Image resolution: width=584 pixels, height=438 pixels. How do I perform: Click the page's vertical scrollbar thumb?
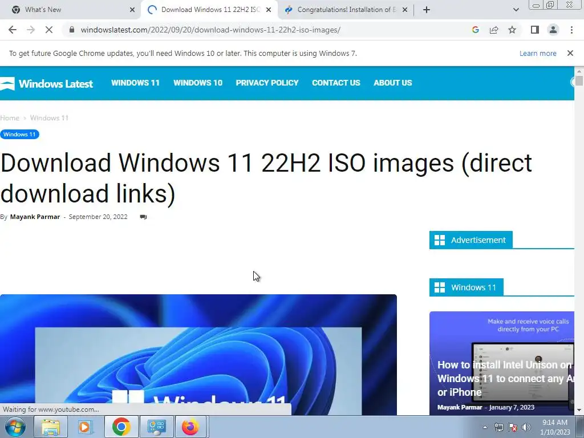pyautogui.click(x=579, y=80)
